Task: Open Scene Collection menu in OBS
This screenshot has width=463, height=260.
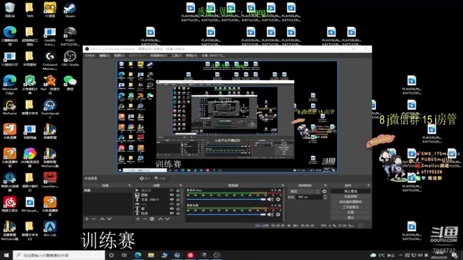Action: click(159, 55)
